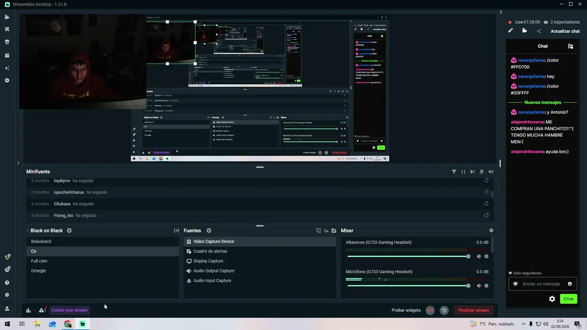Toggle the REC recording button
The height and width of the screenshot is (330, 587).
(430, 310)
